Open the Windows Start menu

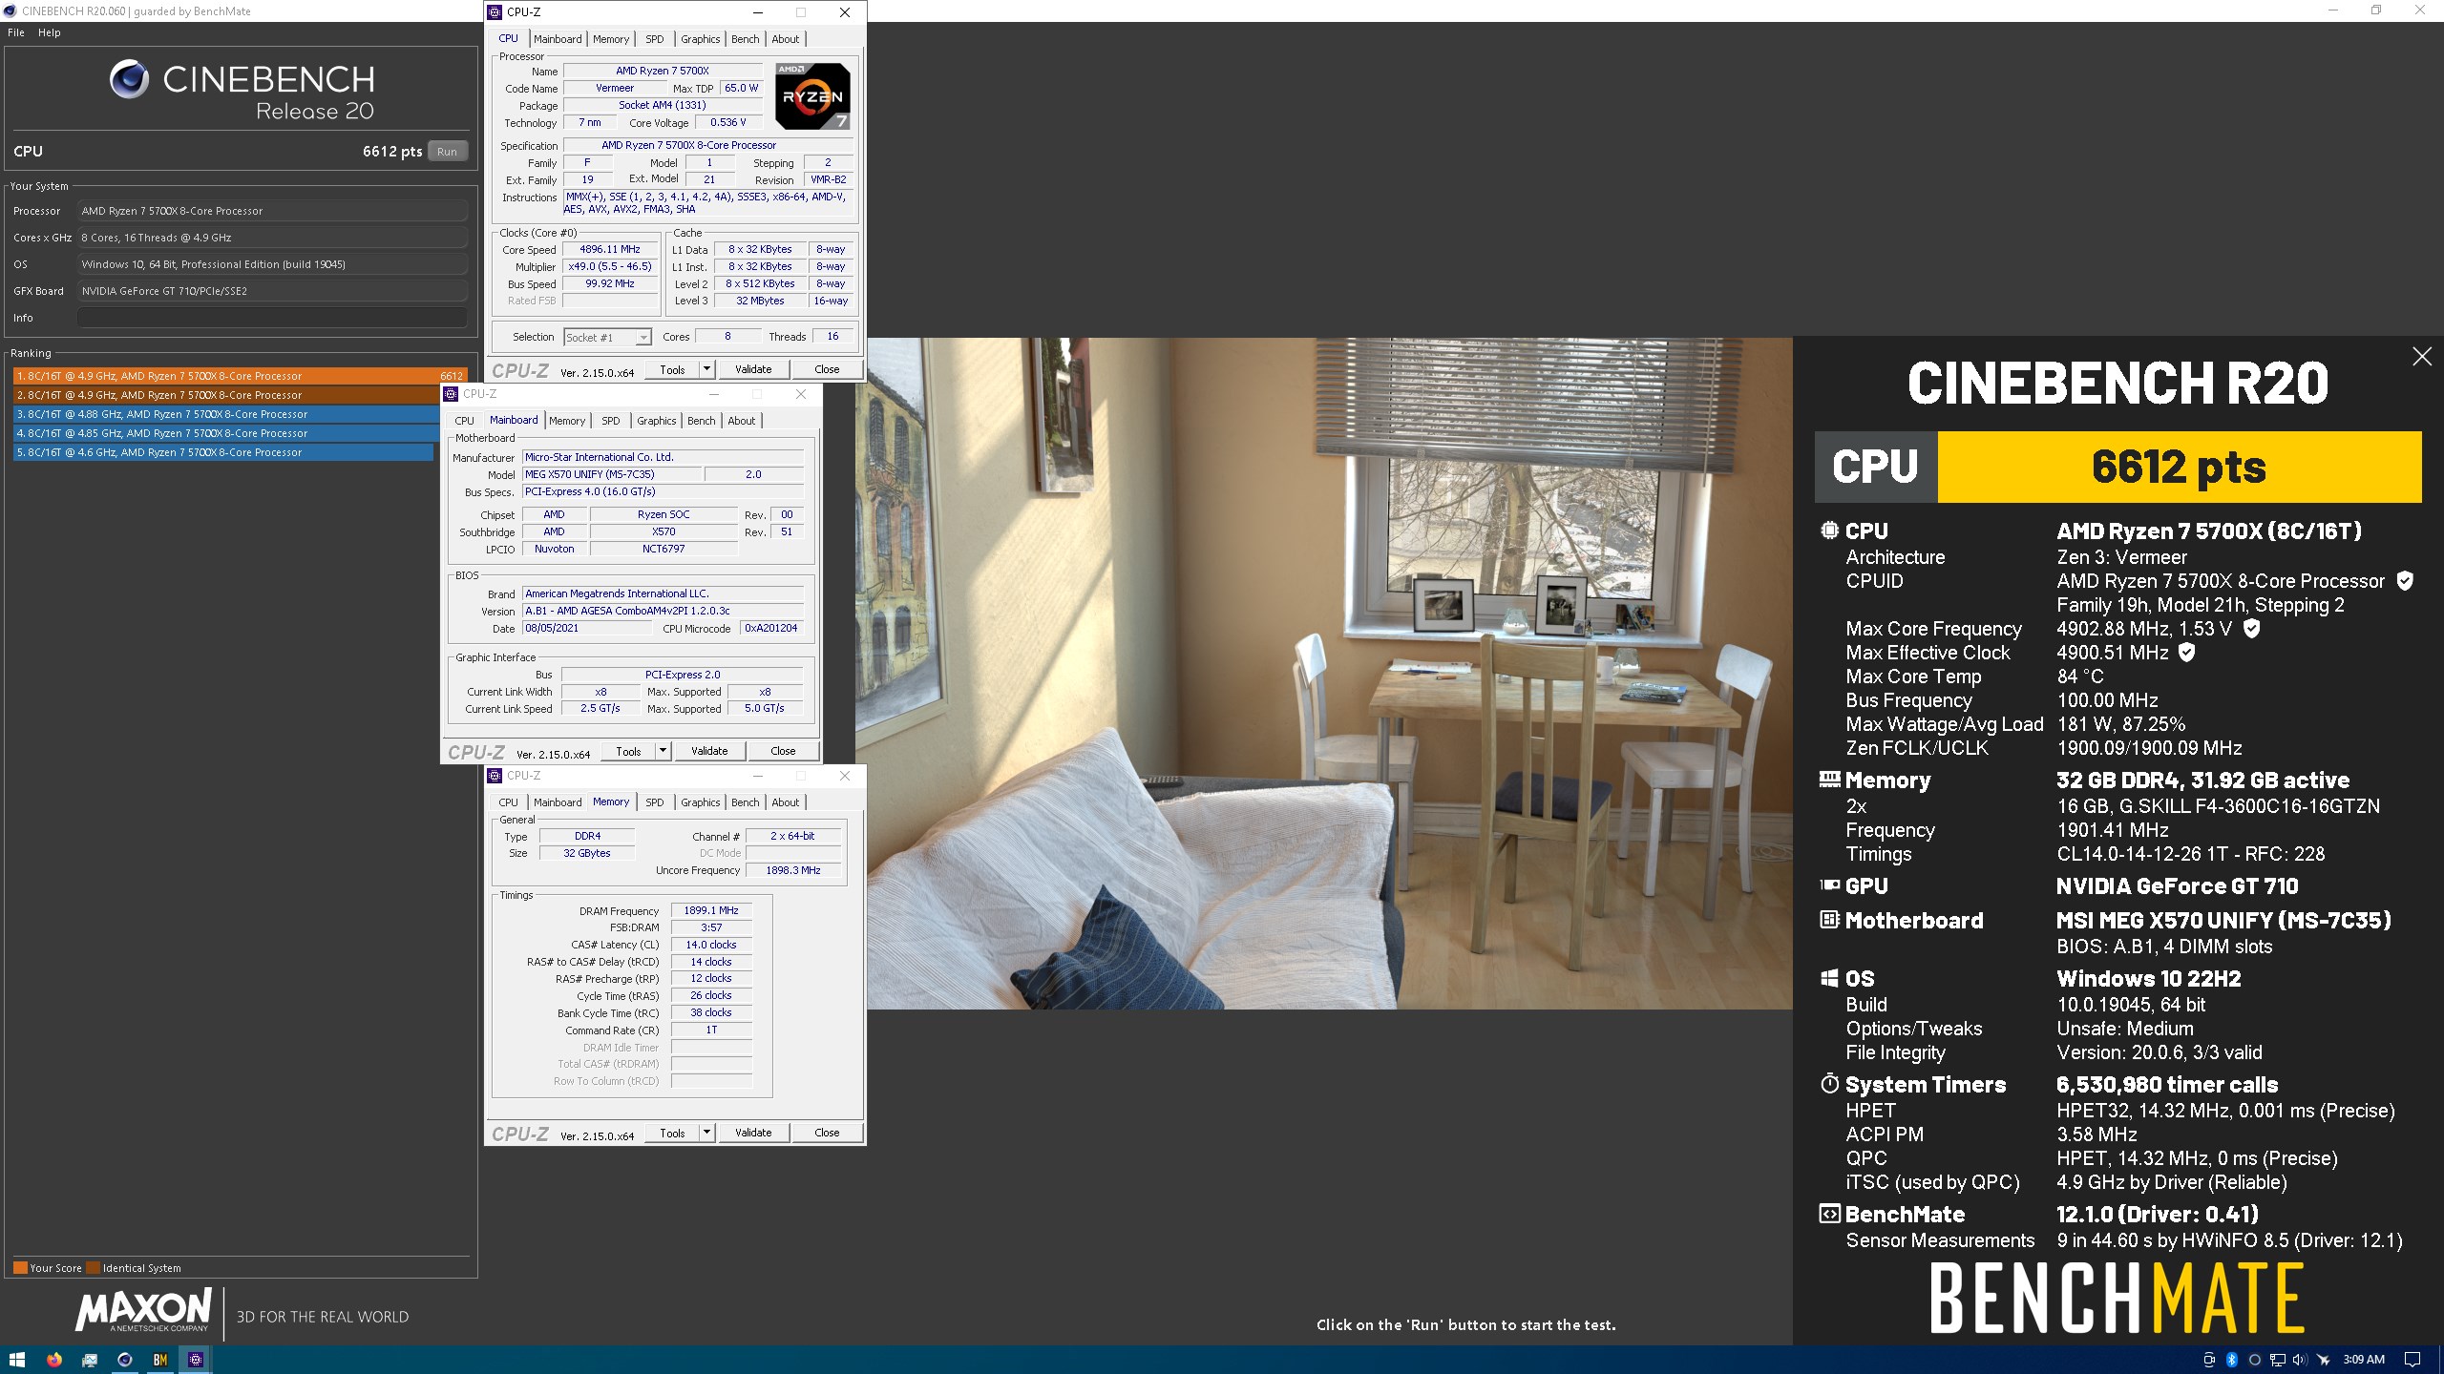point(16,1360)
